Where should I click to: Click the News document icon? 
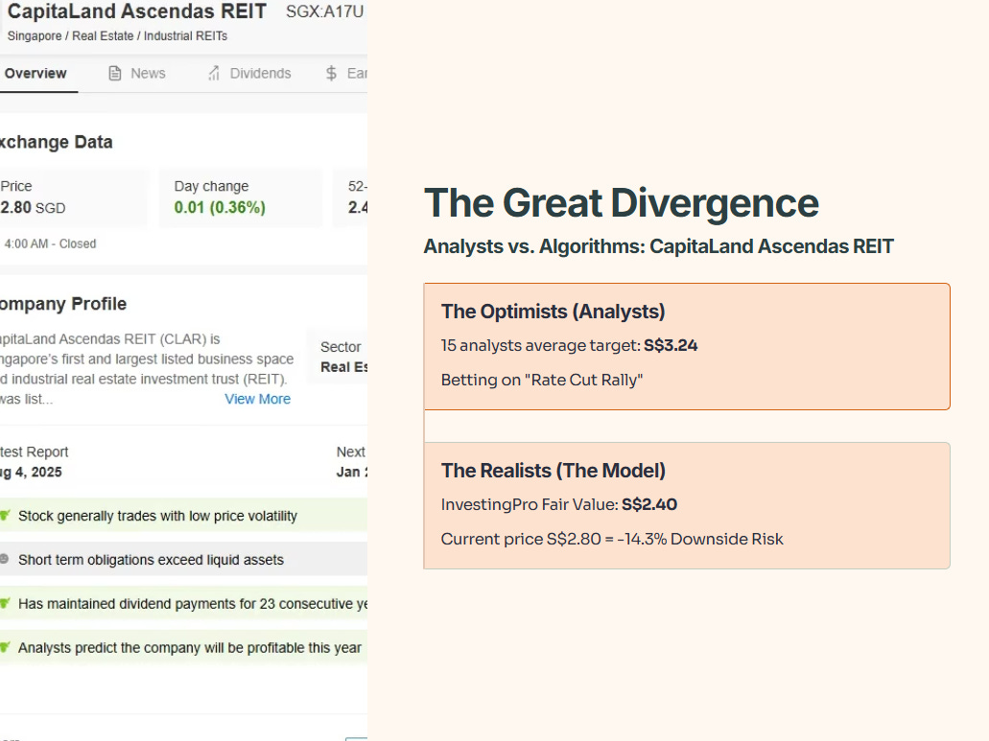pyautogui.click(x=115, y=74)
